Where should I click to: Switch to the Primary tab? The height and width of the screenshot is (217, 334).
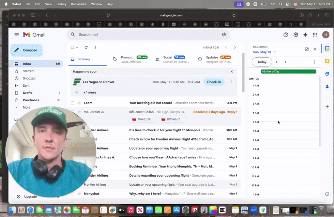(x=87, y=59)
